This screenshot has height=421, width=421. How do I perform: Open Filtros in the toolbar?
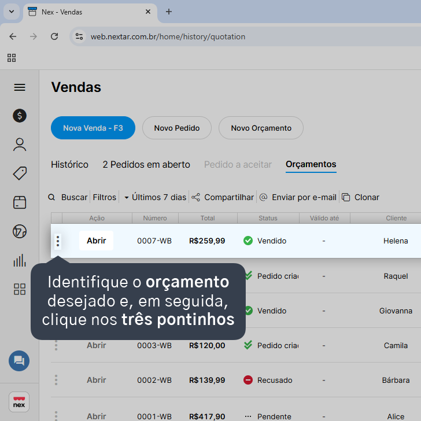tap(105, 197)
